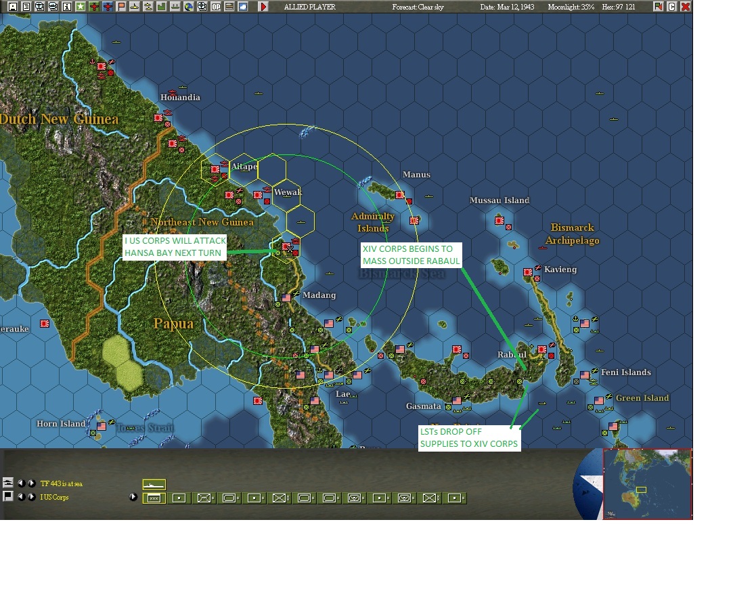This screenshot has width=733, height=608.
Task: Click 'TF 443 is at sea' text
Action: [61, 483]
